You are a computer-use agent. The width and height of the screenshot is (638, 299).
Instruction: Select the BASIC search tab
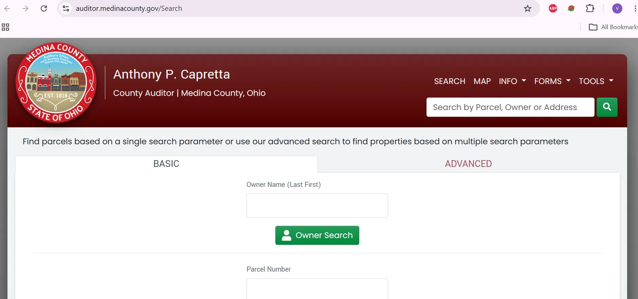pyautogui.click(x=166, y=164)
